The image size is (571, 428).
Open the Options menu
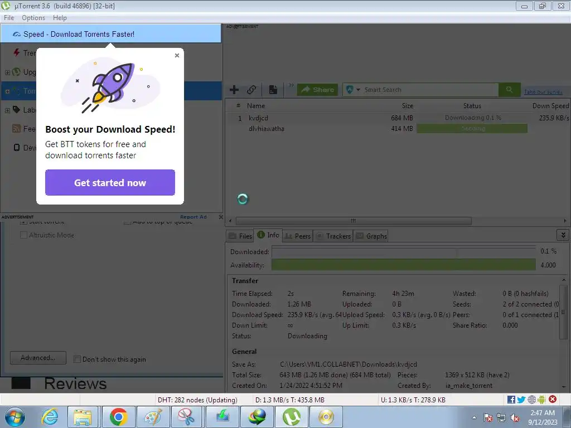33,17
